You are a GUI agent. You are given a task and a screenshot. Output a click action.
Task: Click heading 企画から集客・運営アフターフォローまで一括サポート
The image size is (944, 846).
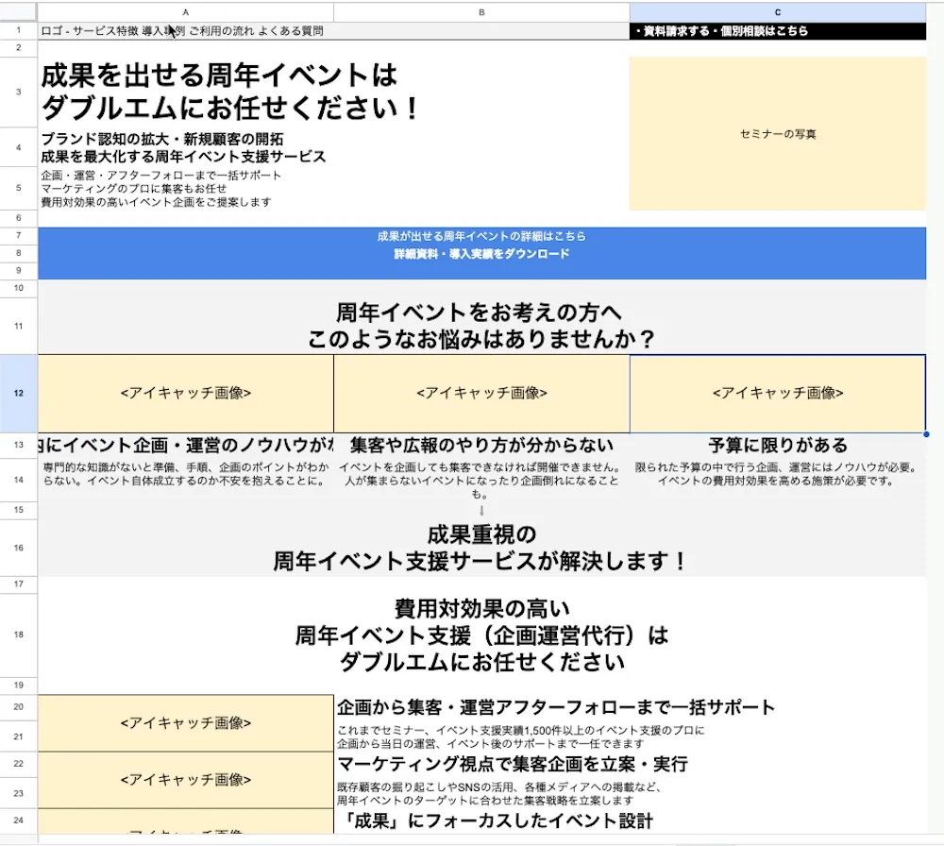pyautogui.click(x=556, y=707)
